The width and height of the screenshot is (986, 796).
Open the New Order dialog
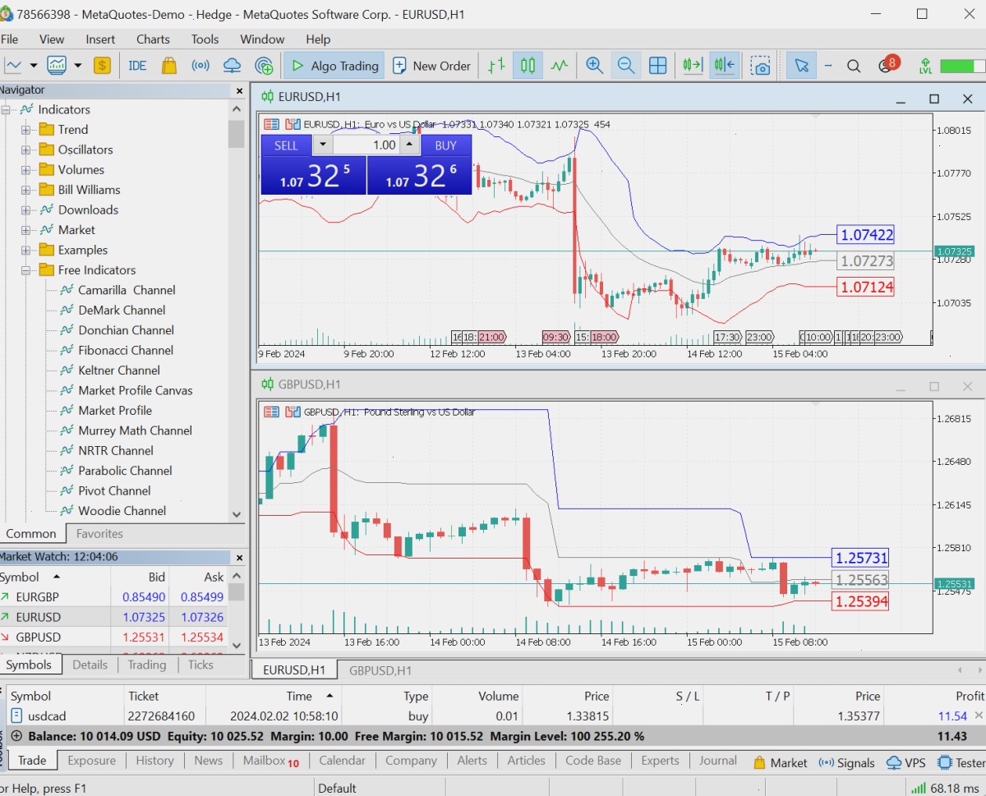[x=431, y=66]
